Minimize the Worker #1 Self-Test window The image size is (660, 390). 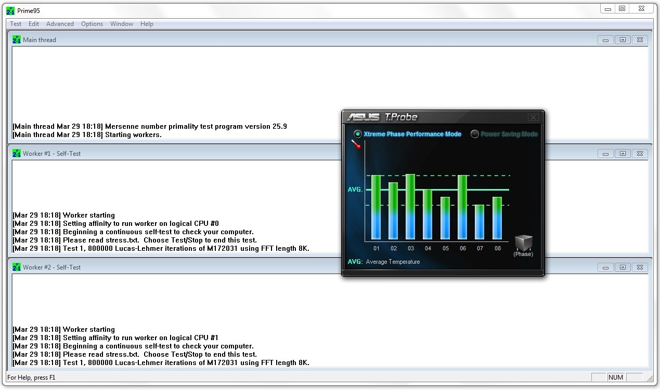pos(605,154)
